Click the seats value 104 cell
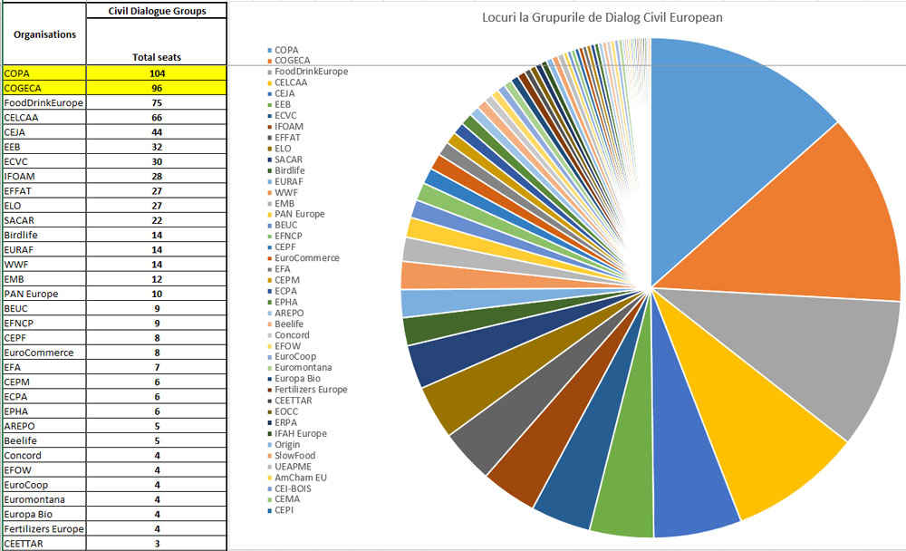 pos(157,73)
